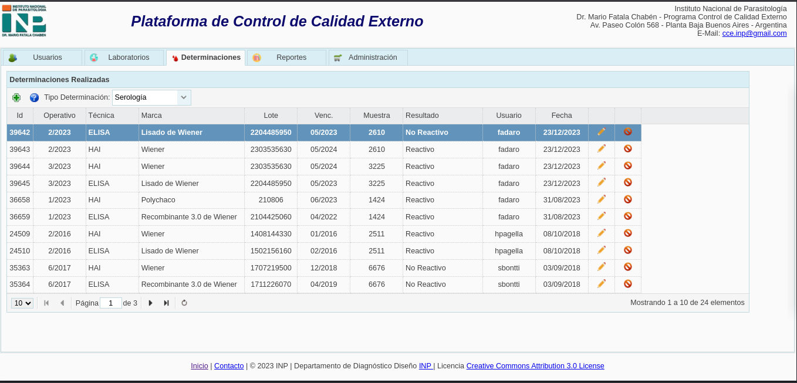The image size is (797, 383).
Task: Sort by the Fecha column header
Action: (x=561, y=116)
